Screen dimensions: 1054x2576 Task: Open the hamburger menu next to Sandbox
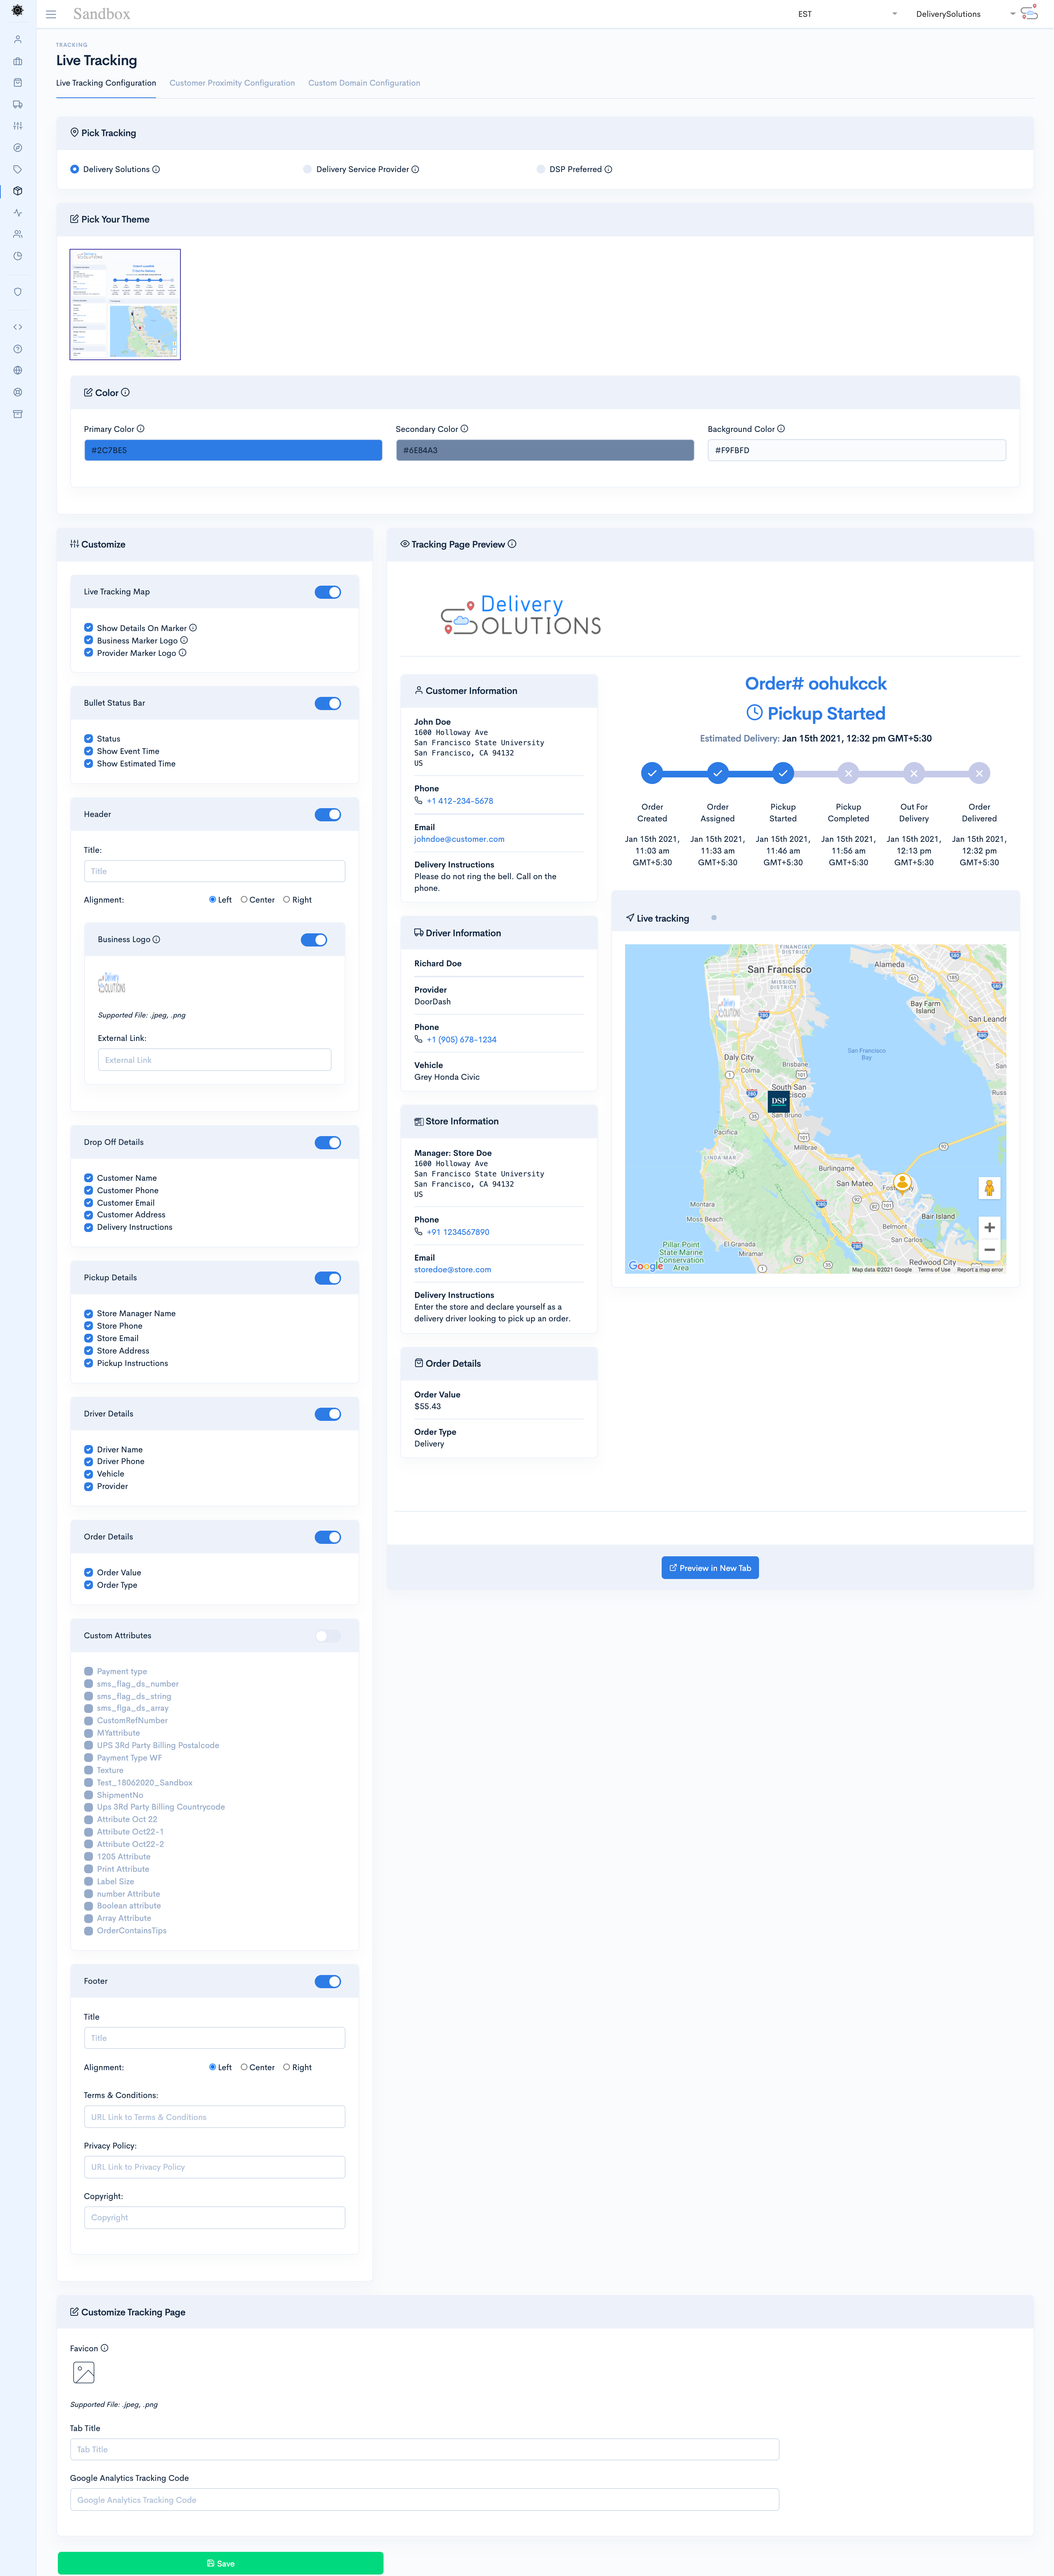point(51,14)
